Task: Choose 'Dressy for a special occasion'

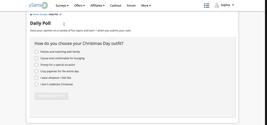Action: point(37,65)
